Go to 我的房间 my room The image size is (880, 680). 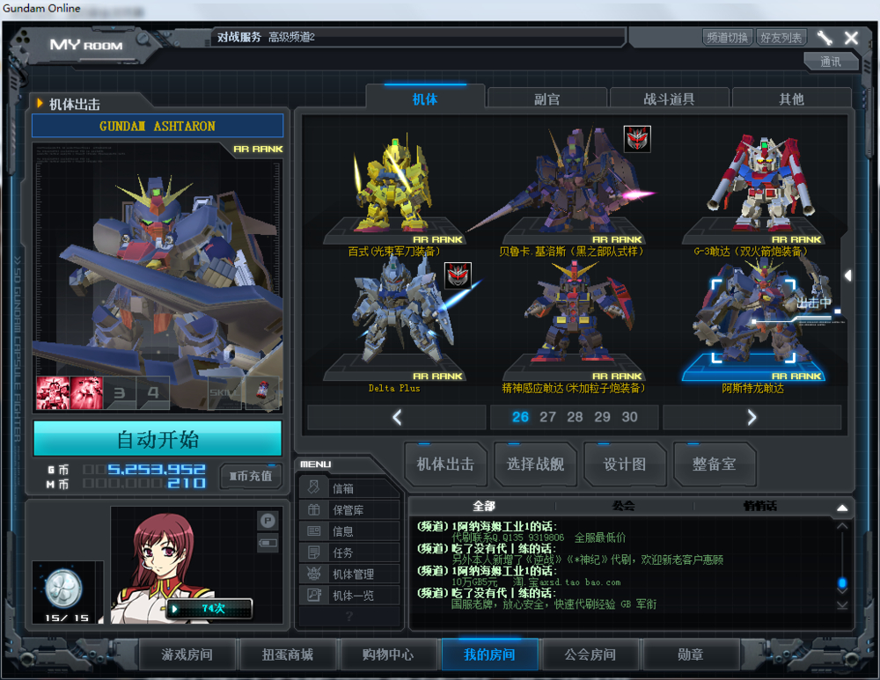pos(489,654)
